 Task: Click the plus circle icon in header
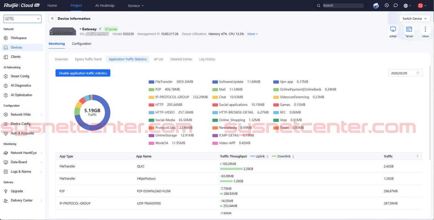[387, 5]
